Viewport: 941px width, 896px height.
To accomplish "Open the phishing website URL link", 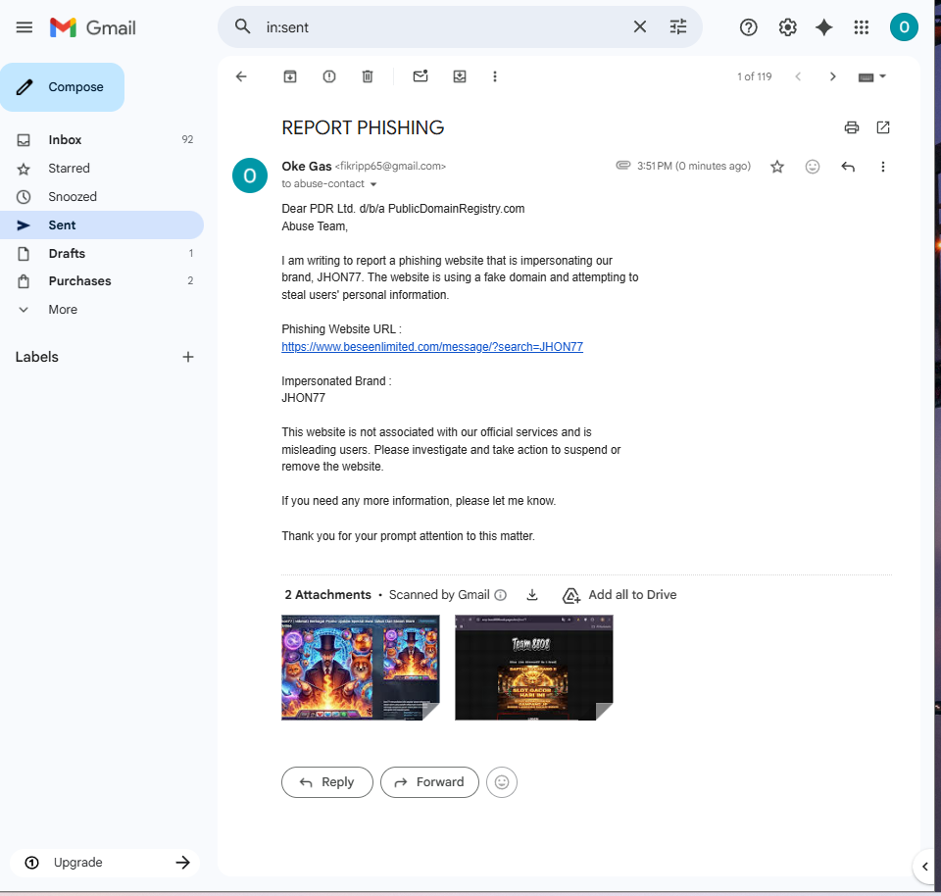I will 432,346.
